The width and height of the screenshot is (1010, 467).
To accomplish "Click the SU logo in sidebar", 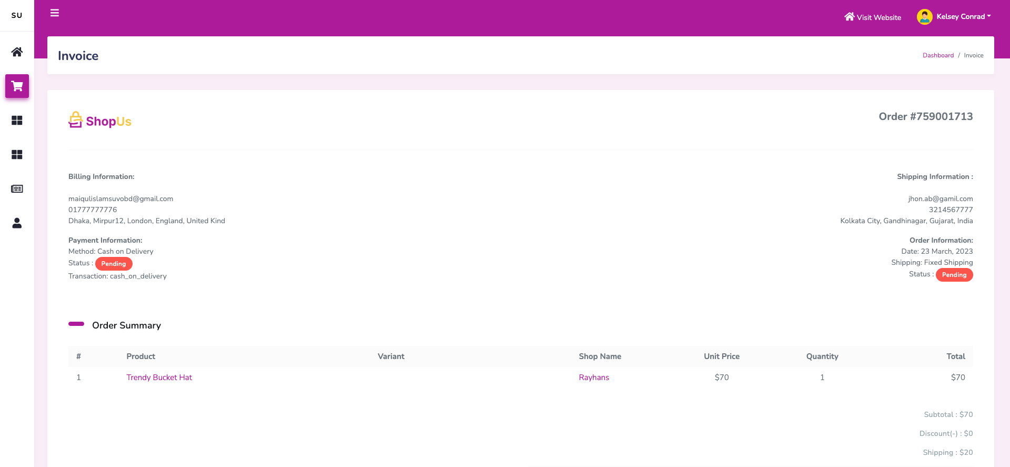I will click(x=17, y=15).
